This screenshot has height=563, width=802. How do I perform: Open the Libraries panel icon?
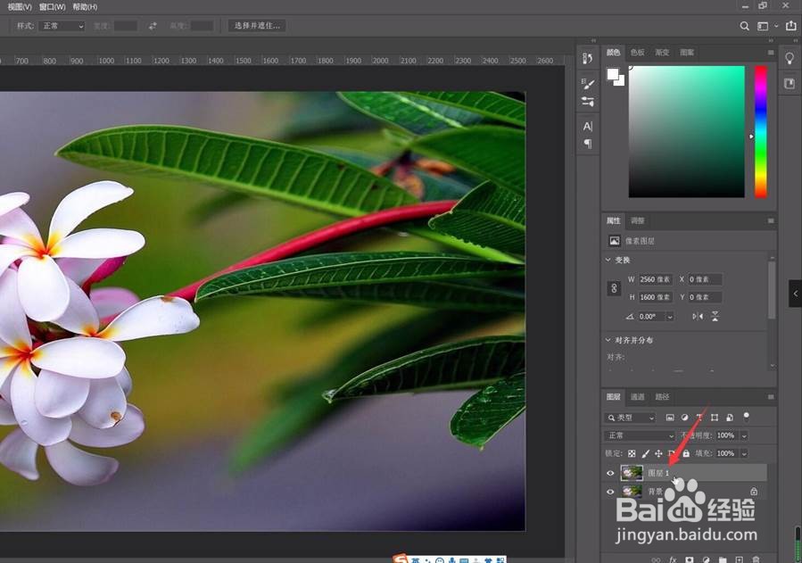point(790,83)
